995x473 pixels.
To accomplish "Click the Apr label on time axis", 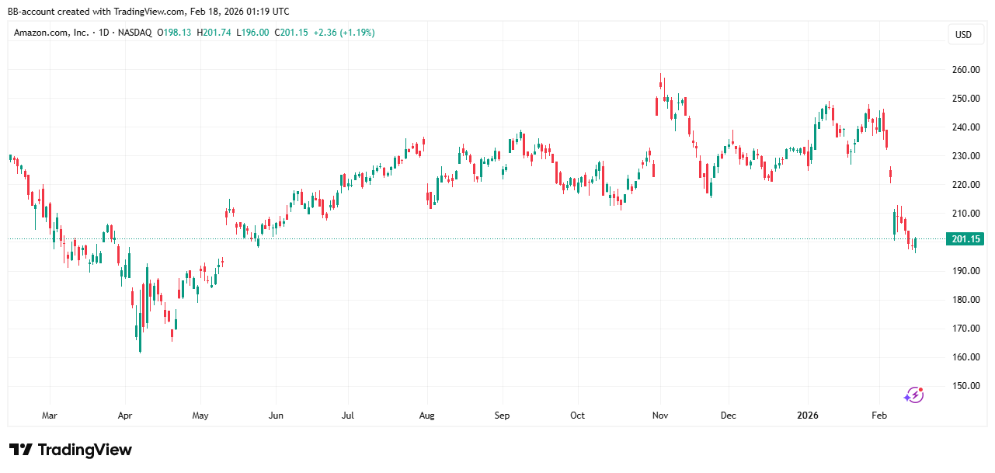I will pos(124,416).
